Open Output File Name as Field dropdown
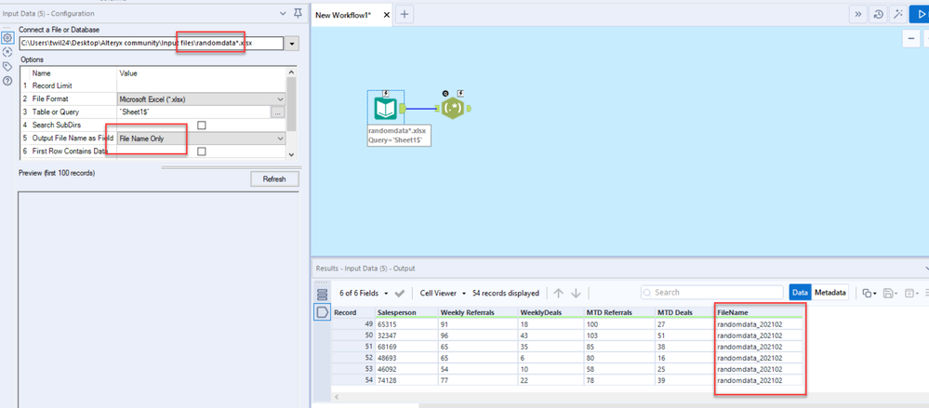Screen dimensions: 929x408 [202, 138]
